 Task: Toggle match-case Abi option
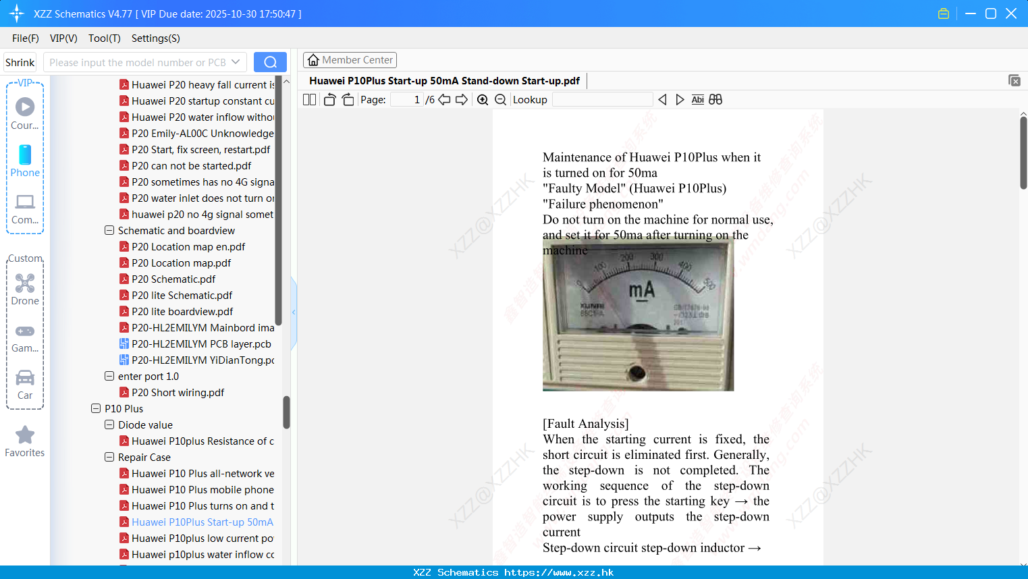tap(697, 100)
